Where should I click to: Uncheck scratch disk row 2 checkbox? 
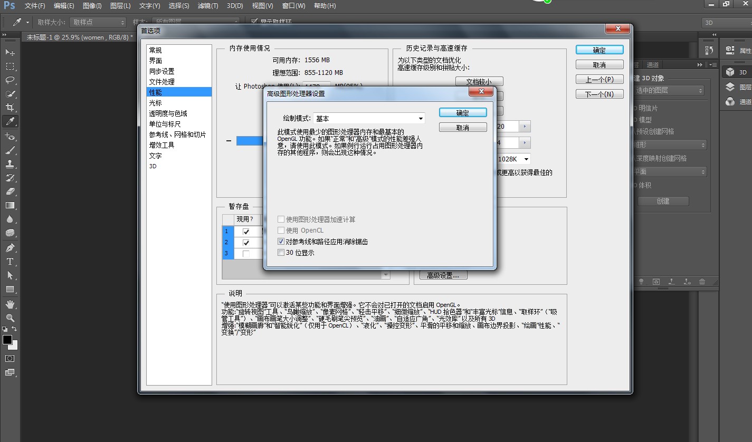(x=246, y=243)
